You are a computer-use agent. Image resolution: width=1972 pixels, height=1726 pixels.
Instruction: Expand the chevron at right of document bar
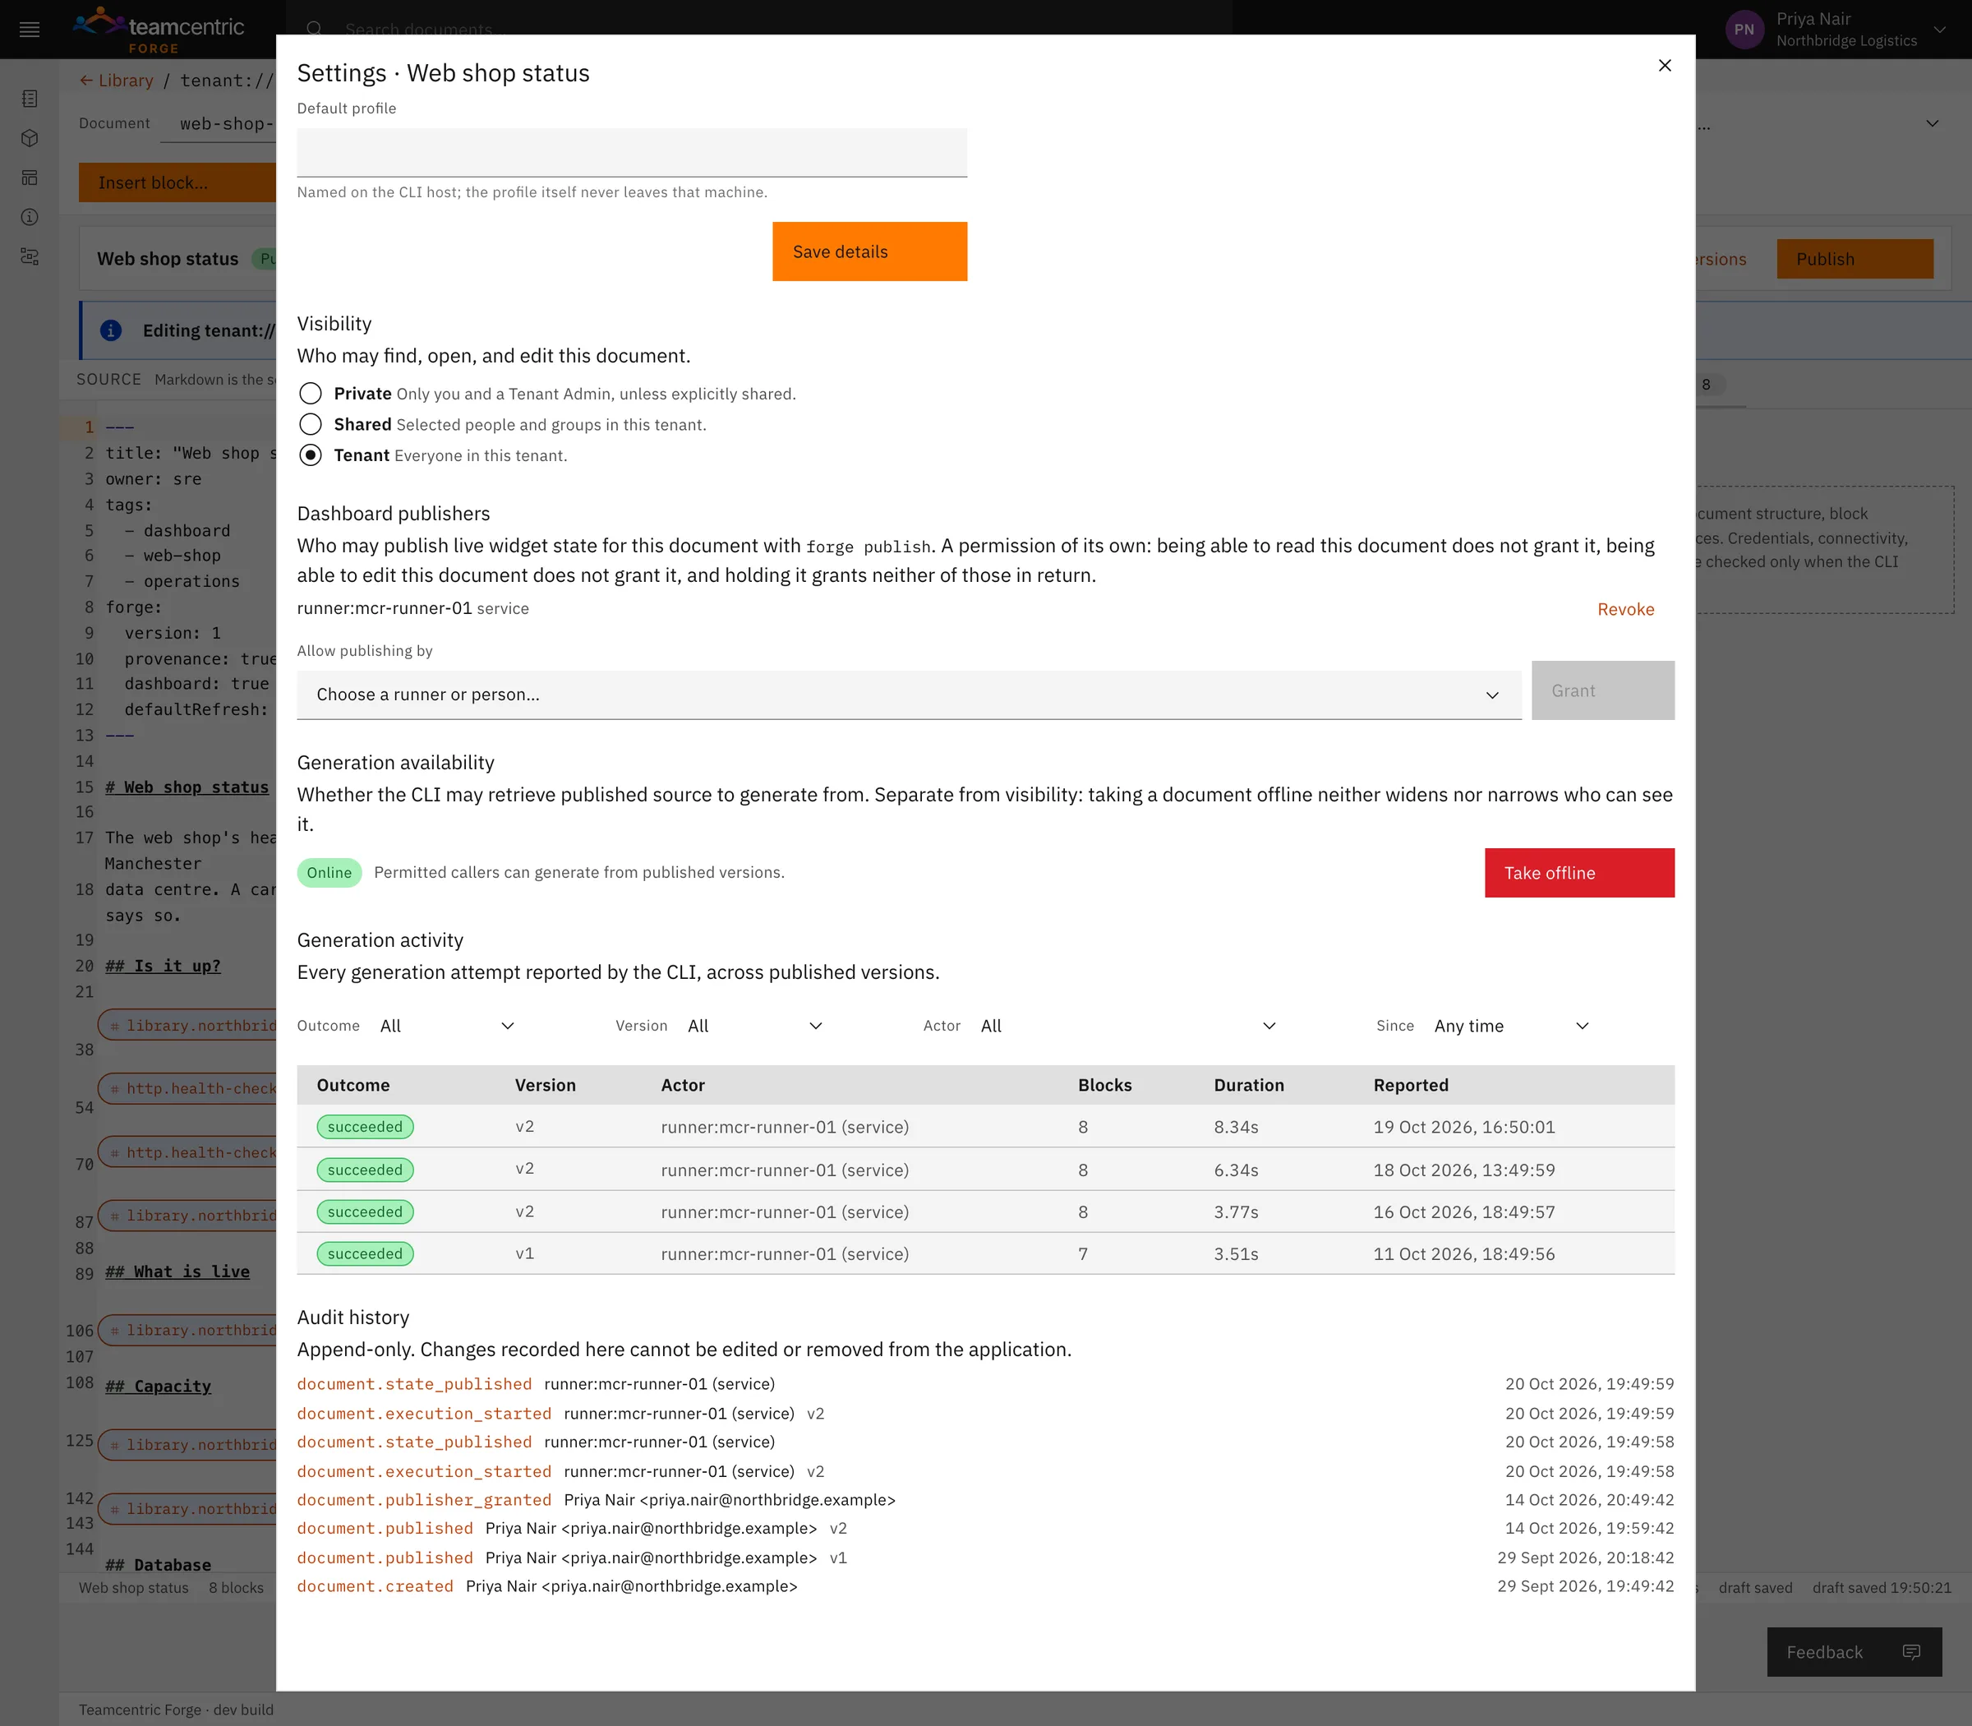click(1932, 123)
